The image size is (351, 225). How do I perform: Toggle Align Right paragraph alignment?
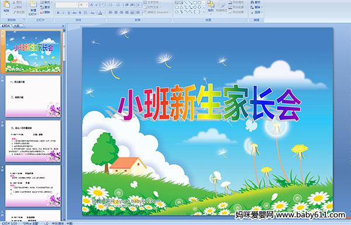click(x=121, y=12)
